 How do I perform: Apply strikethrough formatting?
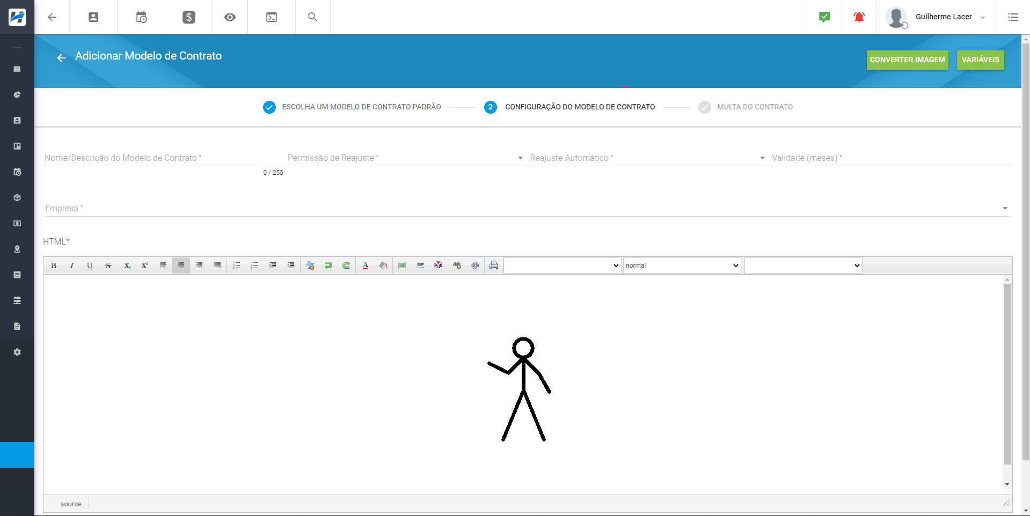108,266
